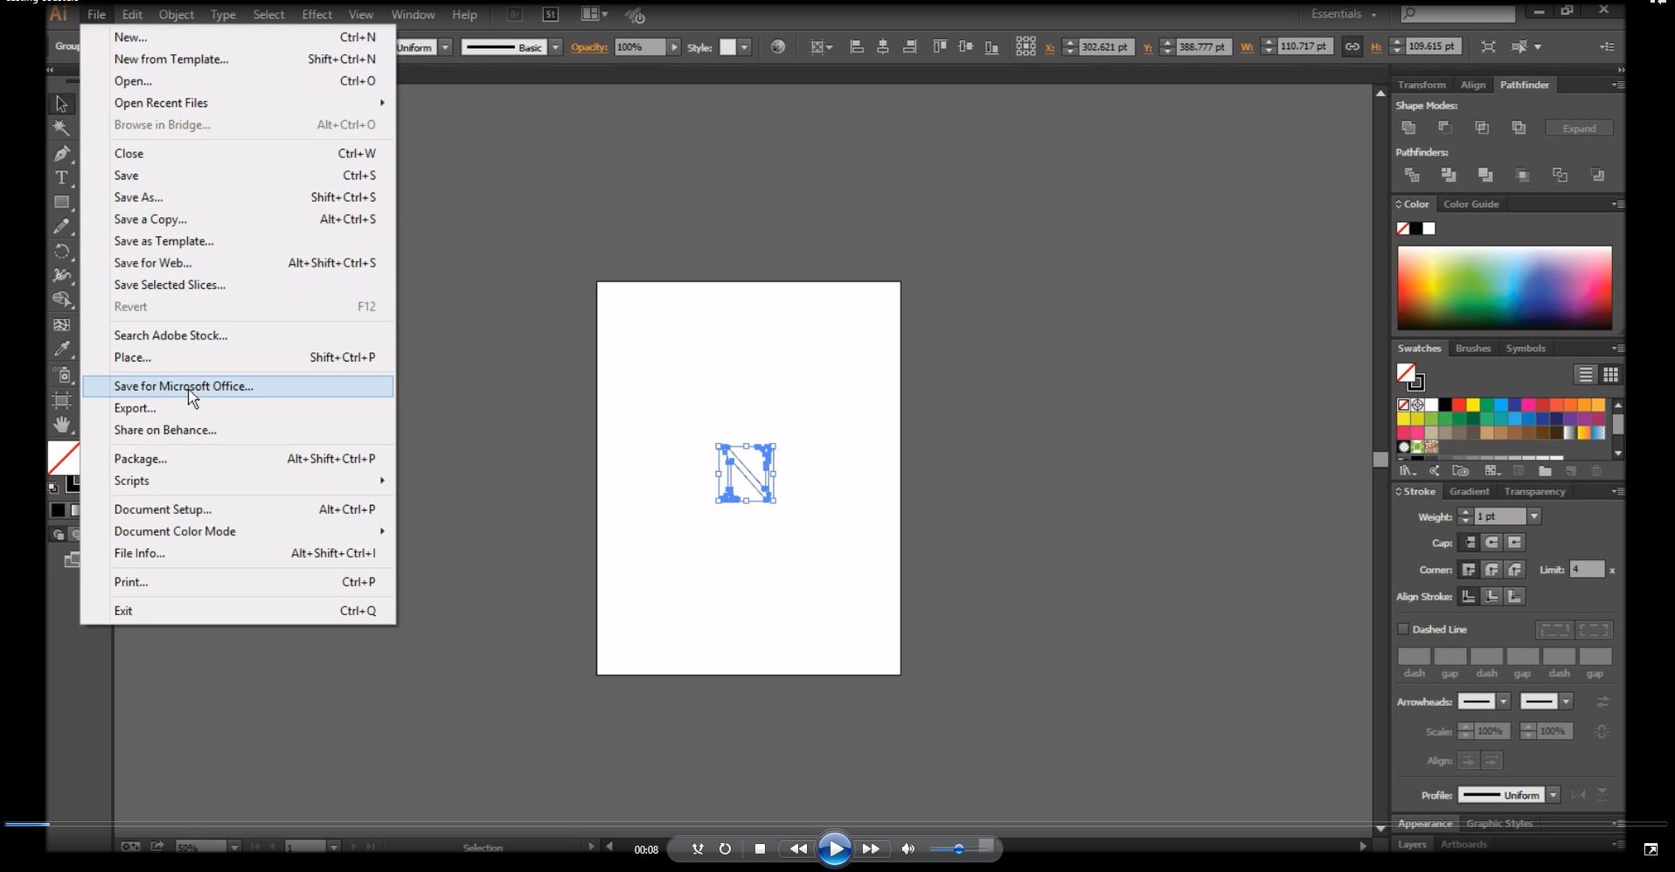Image resolution: width=1675 pixels, height=872 pixels.
Task: Select the Eyedropper tool
Action: (x=61, y=349)
